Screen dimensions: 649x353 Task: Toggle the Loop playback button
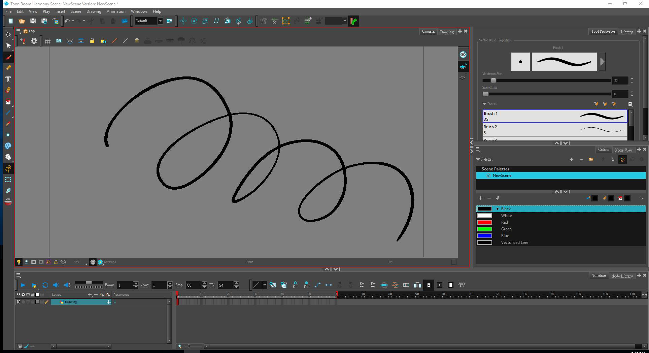(x=45, y=285)
